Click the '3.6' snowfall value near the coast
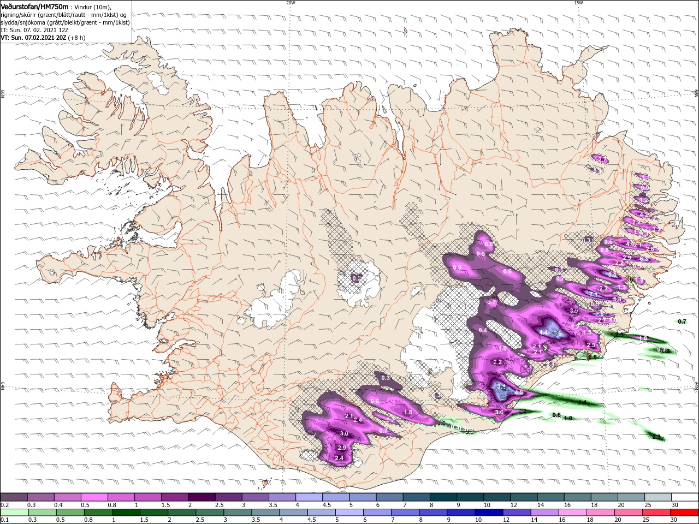 pos(499,412)
